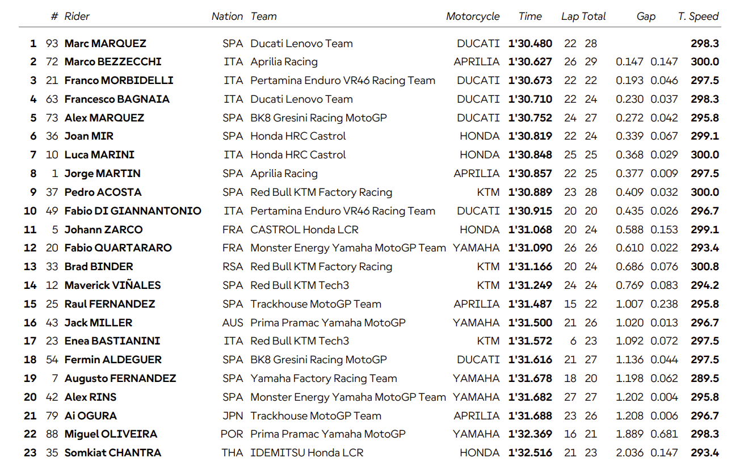Select Somkiat CHANTRA in last row

pos(113,453)
